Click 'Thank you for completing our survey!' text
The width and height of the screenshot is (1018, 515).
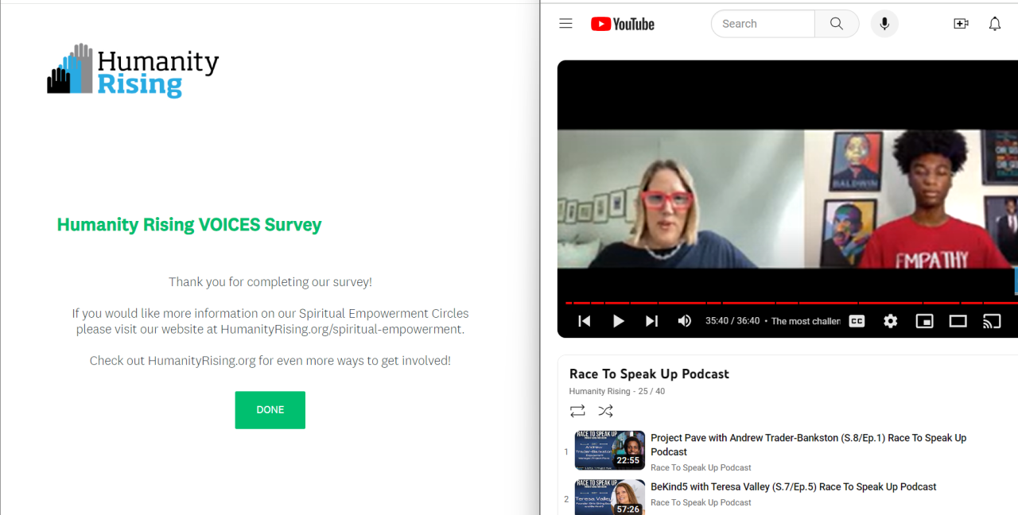270,281
